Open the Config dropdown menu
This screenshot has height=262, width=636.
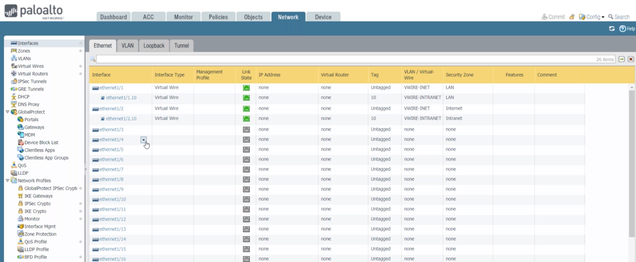click(x=592, y=17)
